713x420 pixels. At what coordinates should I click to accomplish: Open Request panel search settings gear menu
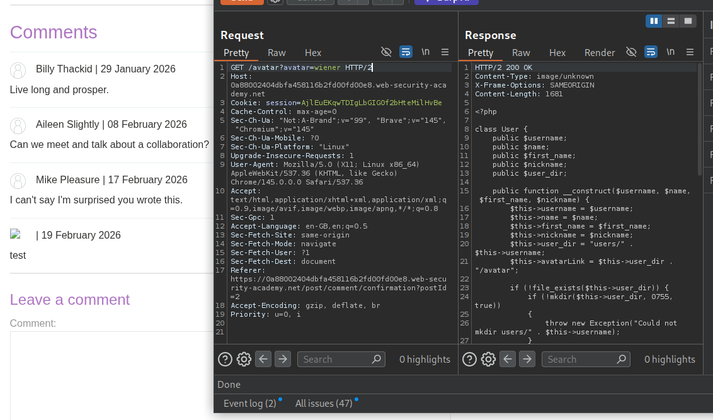click(x=244, y=359)
